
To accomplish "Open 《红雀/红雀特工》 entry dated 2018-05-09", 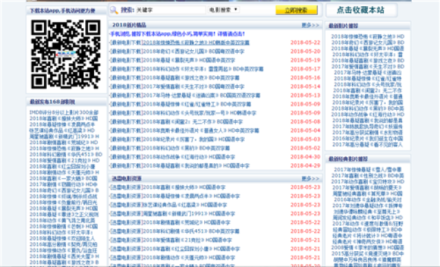I will [197, 104].
